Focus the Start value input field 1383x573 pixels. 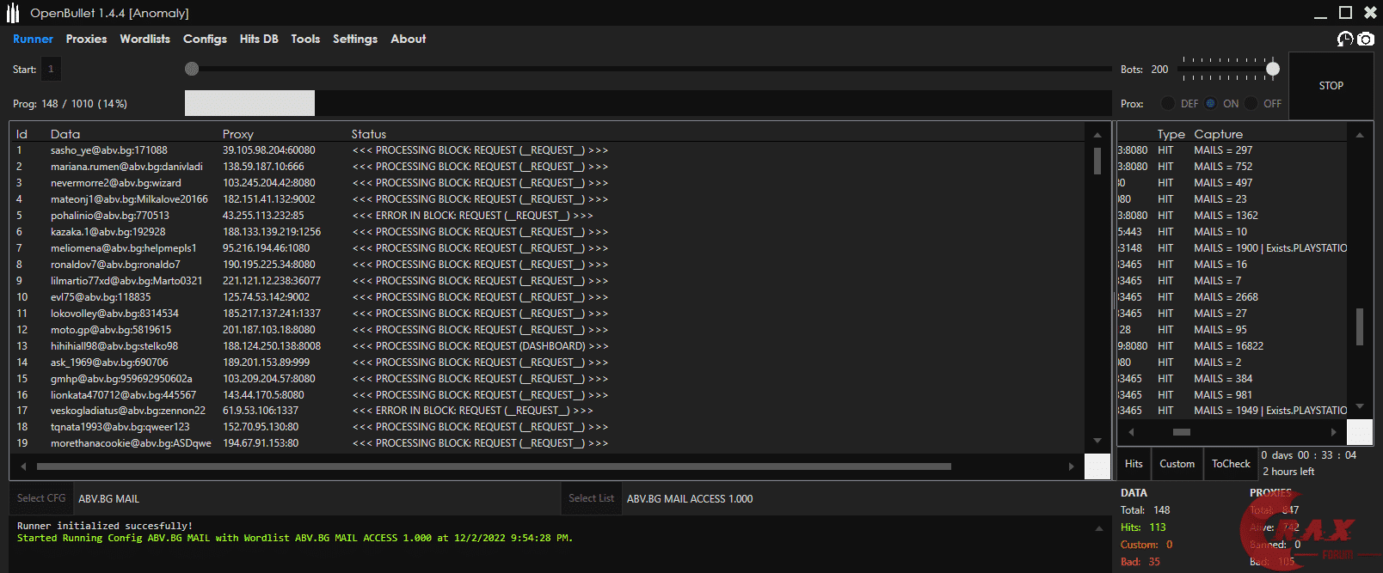(x=51, y=69)
